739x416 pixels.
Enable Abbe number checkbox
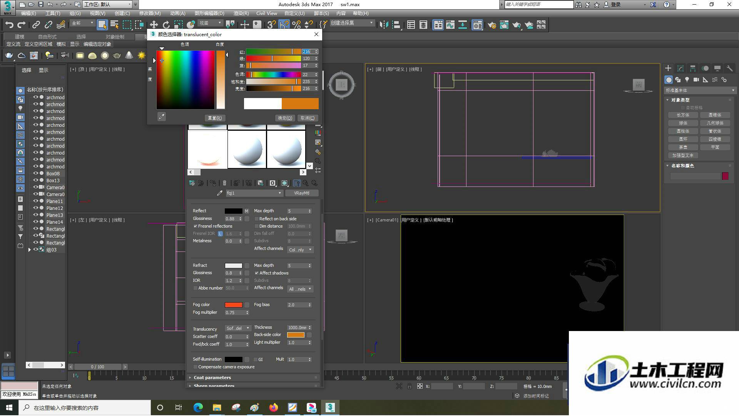pos(195,288)
